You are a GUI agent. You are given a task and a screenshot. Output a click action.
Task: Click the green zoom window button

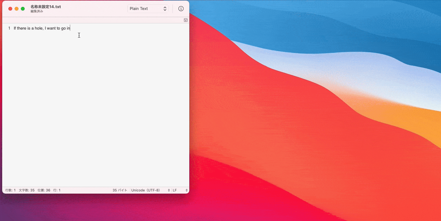click(x=23, y=9)
